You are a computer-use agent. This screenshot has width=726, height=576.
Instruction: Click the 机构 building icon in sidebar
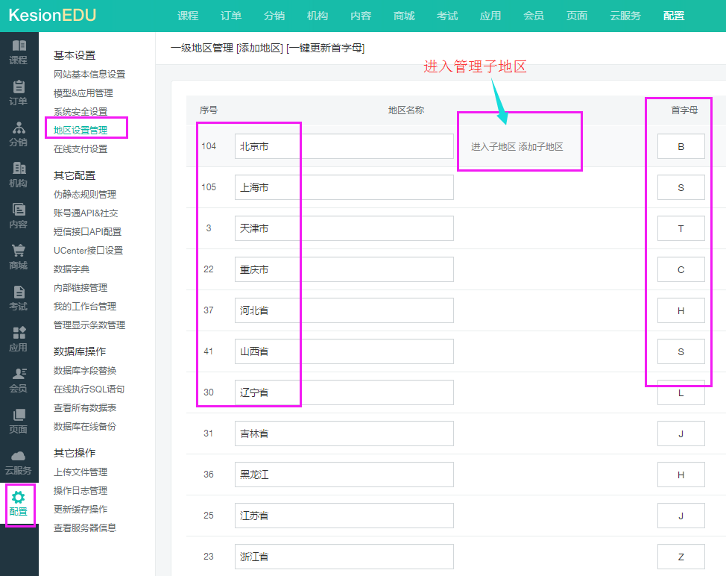(x=19, y=169)
